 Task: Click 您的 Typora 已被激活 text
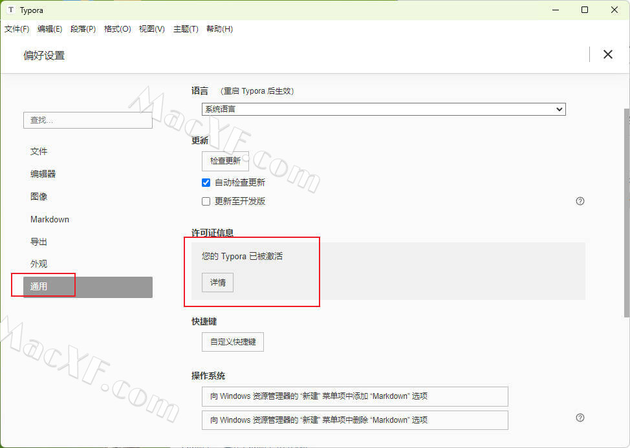(243, 256)
